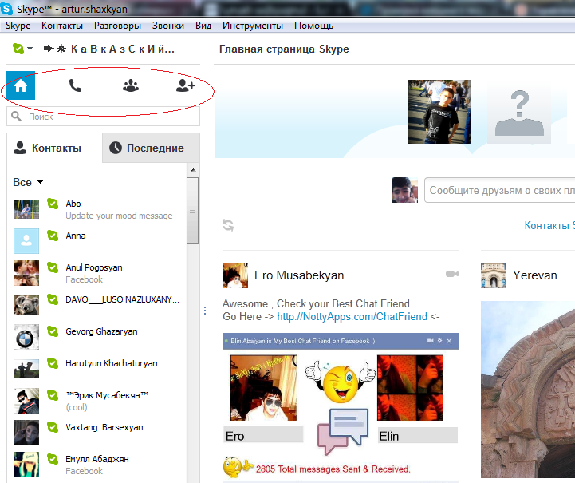Click the Home icon in Skype toolbar

pyautogui.click(x=21, y=86)
